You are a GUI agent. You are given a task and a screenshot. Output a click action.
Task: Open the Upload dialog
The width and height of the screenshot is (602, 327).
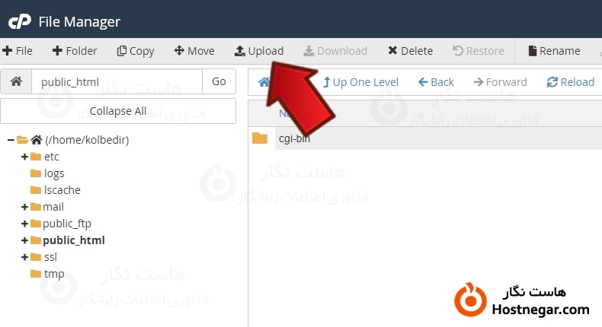pos(259,51)
